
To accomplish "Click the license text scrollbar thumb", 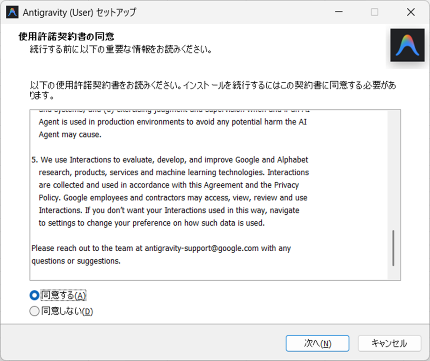I will point(393,247).
